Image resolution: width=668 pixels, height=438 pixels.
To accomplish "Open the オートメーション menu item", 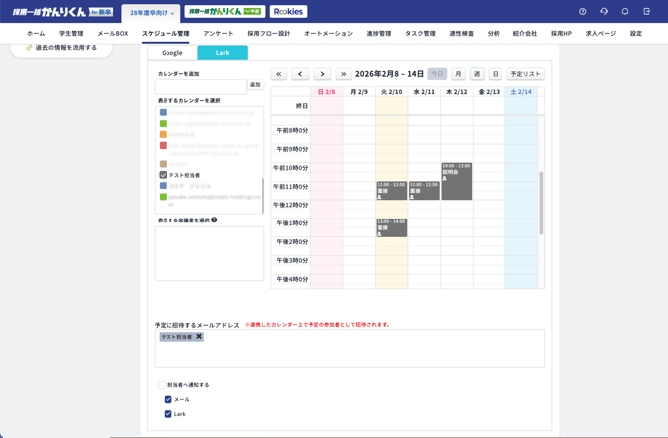I will pos(328,34).
